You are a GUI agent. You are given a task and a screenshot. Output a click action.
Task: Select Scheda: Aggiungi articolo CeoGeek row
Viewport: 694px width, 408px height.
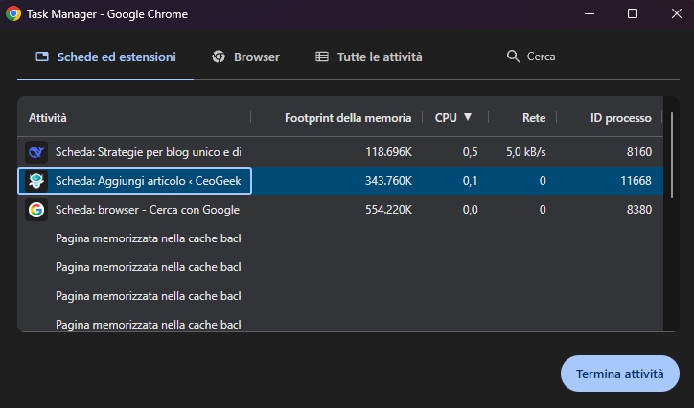tap(340, 181)
